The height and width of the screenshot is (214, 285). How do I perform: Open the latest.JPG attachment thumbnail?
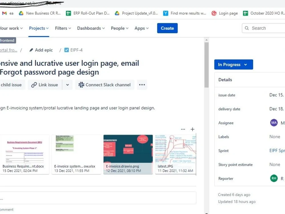tap(176, 151)
